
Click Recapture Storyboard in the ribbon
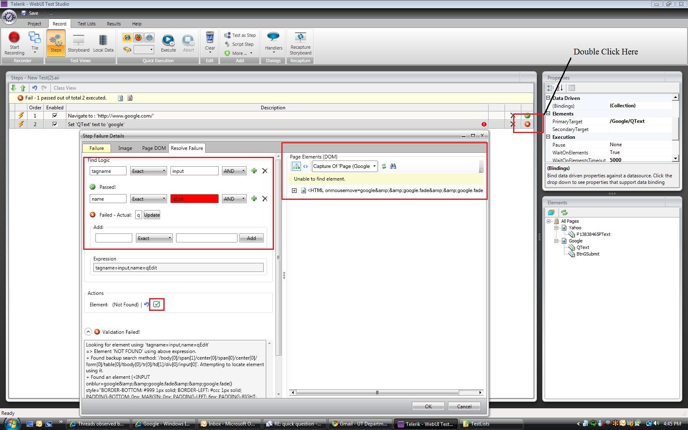point(301,43)
